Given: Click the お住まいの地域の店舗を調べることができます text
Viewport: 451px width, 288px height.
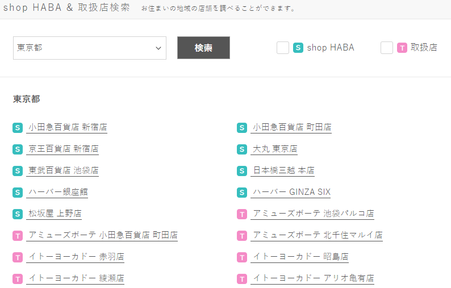Looking at the screenshot, I should [x=218, y=9].
